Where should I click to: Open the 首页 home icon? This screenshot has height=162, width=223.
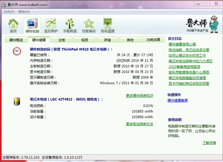click(x=13, y=26)
